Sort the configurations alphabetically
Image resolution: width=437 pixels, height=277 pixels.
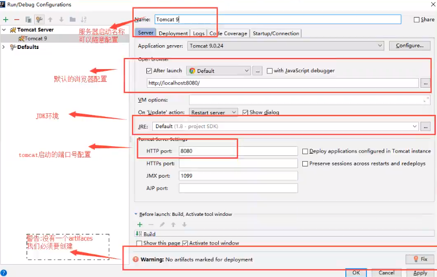pos(84,20)
